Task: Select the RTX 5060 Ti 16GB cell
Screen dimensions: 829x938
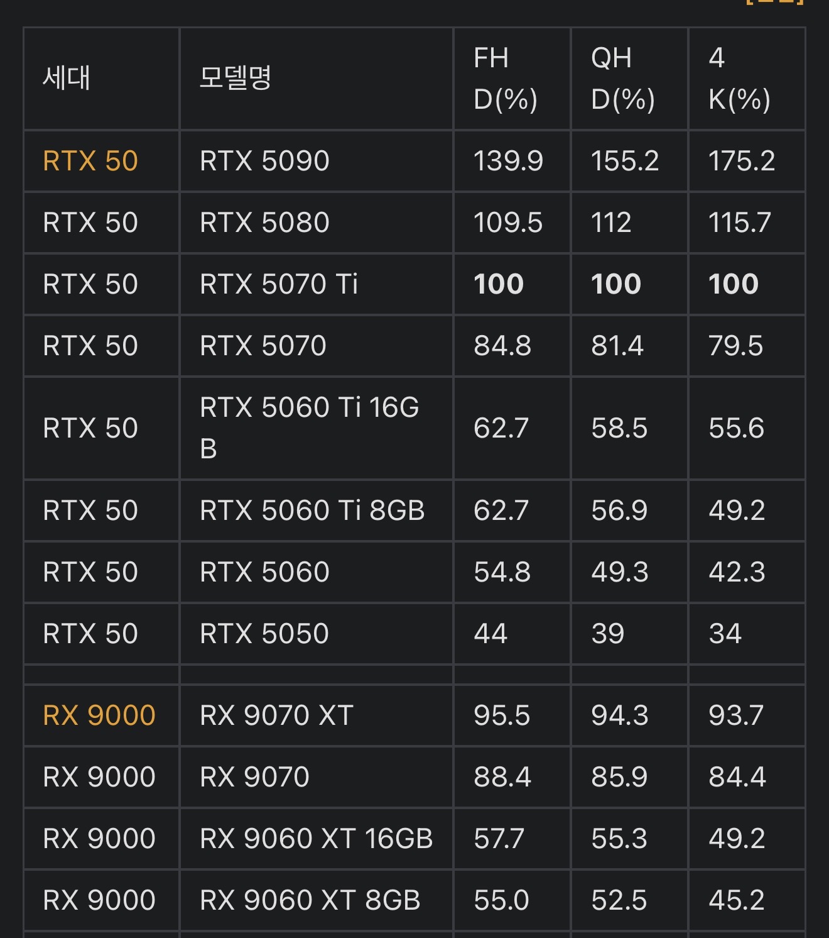Action: pyautogui.click(x=309, y=428)
